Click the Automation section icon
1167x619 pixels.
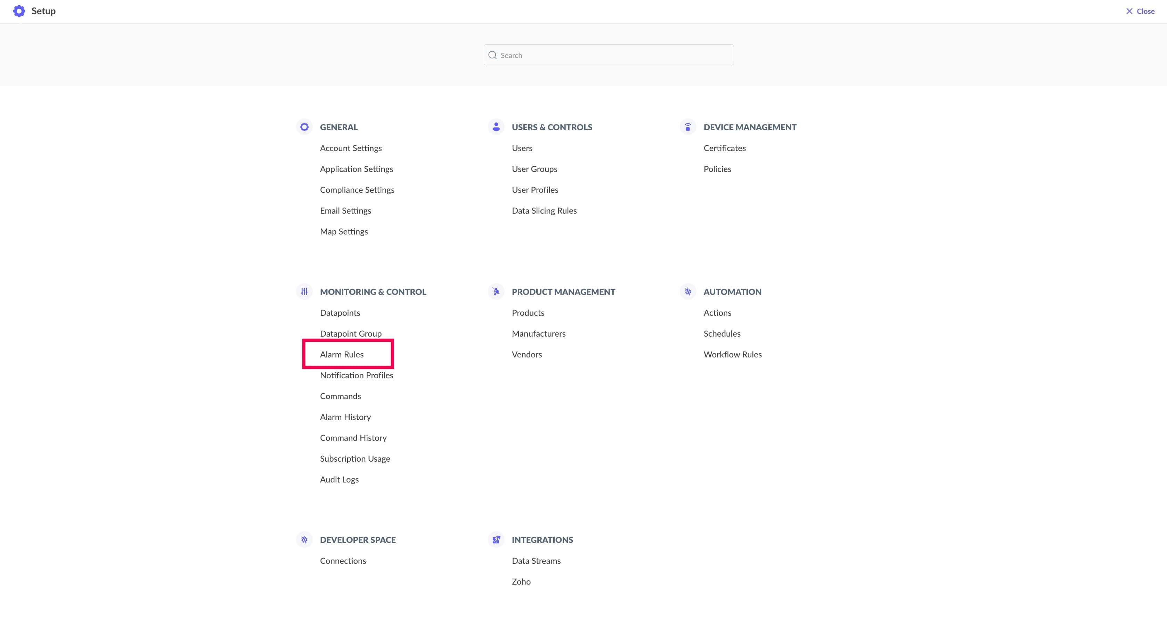coord(688,292)
